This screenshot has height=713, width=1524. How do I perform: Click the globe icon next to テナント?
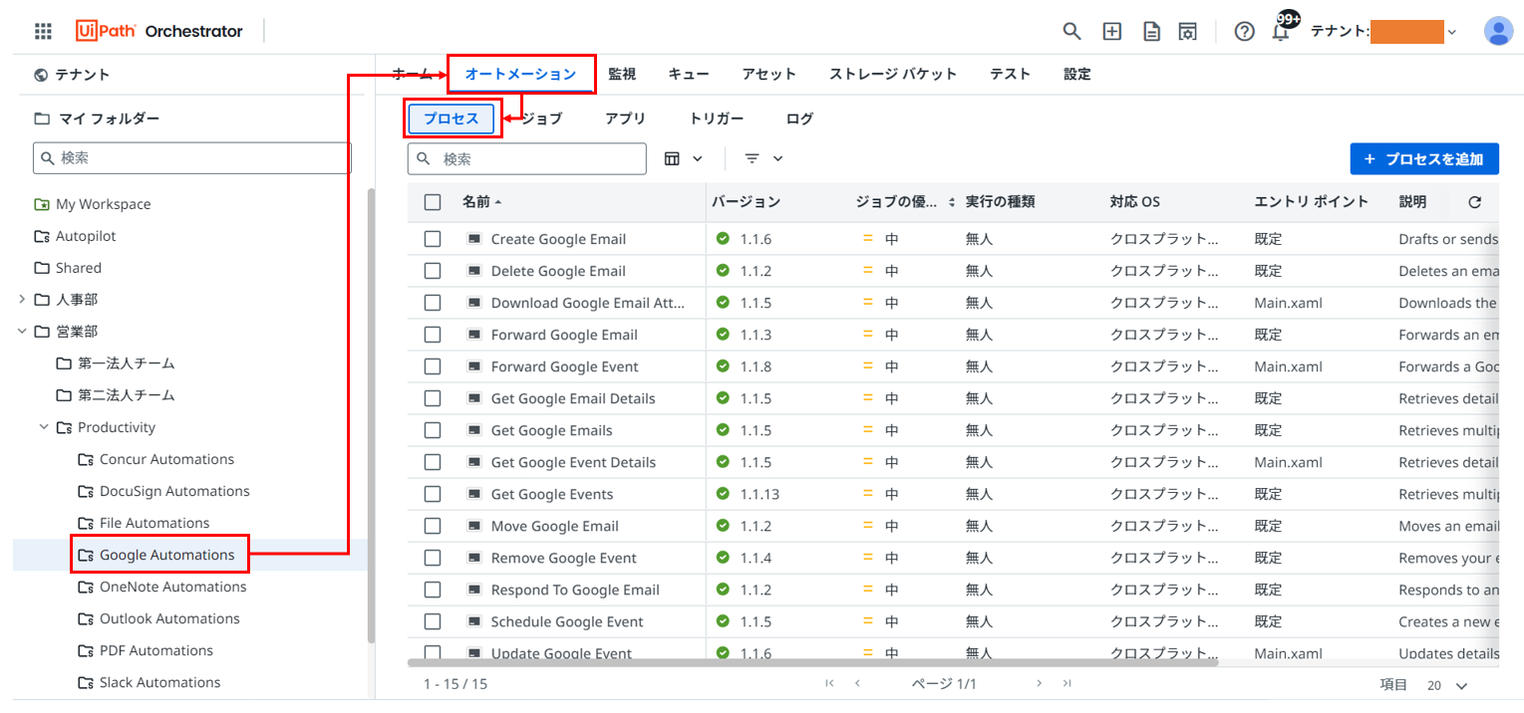click(41, 75)
